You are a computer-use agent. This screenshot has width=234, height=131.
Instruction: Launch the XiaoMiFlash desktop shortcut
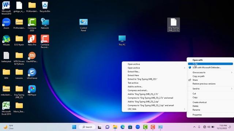coord(32,57)
